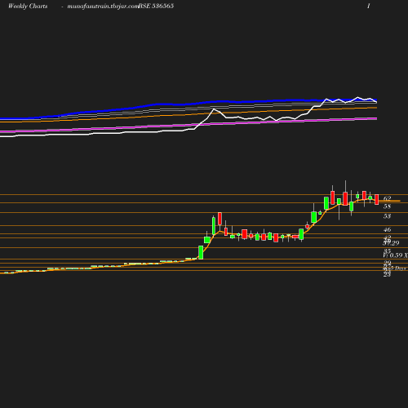The image size is (408, 408).
Task: Click the price label '53'
Action: tap(387, 216)
